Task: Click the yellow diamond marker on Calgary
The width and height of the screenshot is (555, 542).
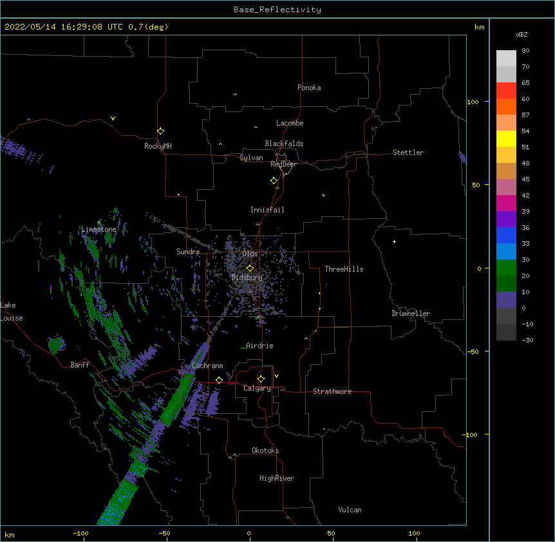Action: [261, 379]
